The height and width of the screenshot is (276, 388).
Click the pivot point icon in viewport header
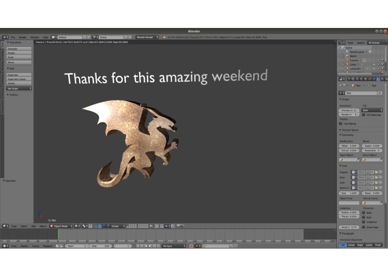click(x=85, y=226)
